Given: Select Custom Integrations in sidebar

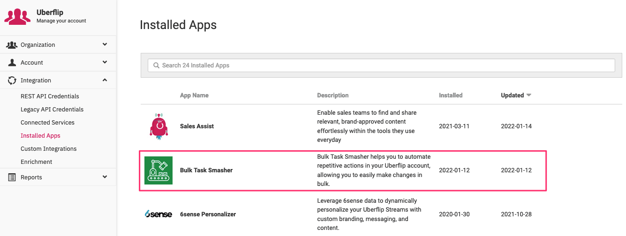Looking at the screenshot, I should 48,149.
